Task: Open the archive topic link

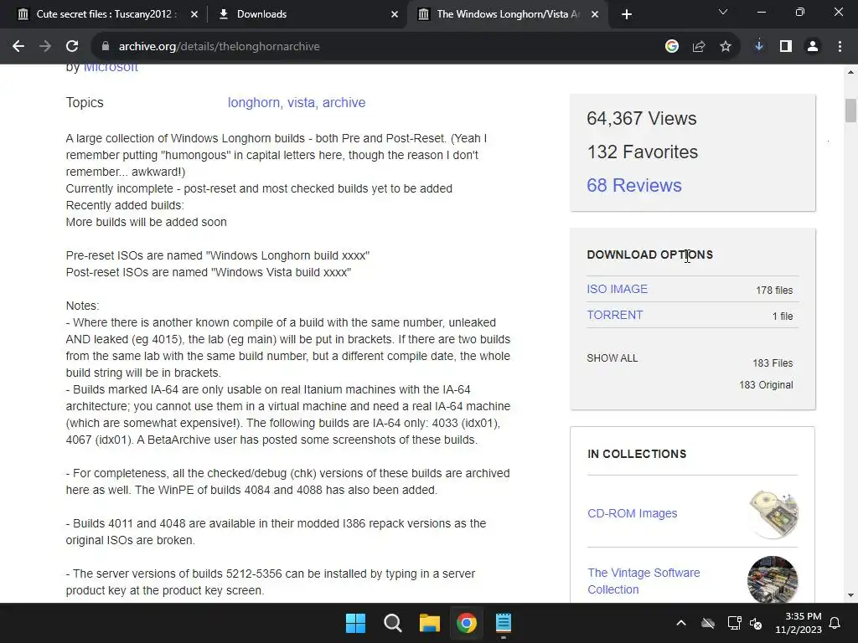Action: [344, 103]
